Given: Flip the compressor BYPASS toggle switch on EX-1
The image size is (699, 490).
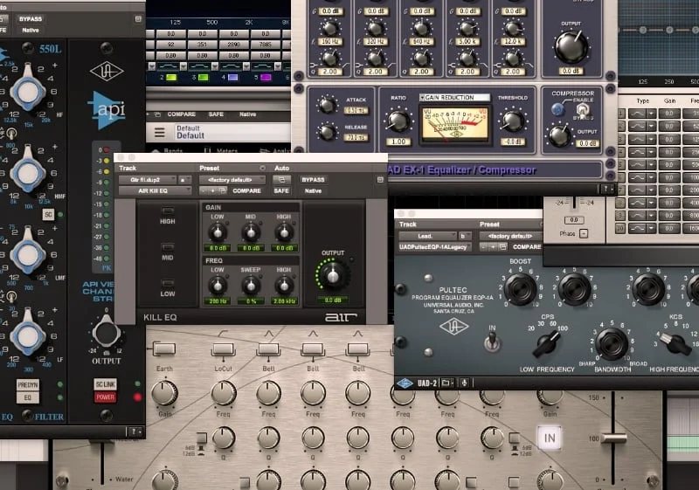Looking at the screenshot, I should coord(583,109).
